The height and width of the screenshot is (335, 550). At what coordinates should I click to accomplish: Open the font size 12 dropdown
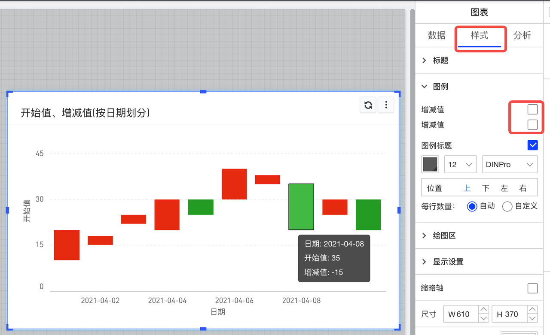tap(460, 165)
